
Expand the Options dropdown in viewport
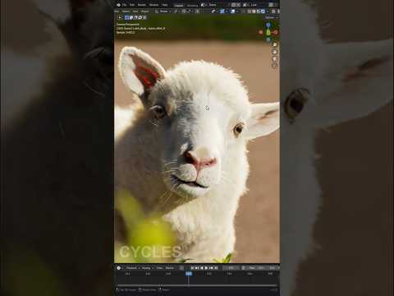[271, 17]
